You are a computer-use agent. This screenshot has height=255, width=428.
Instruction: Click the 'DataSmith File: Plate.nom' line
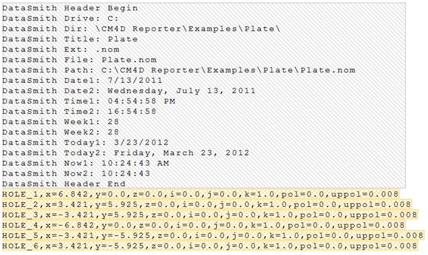pyautogui.click(x=80, y=60)
